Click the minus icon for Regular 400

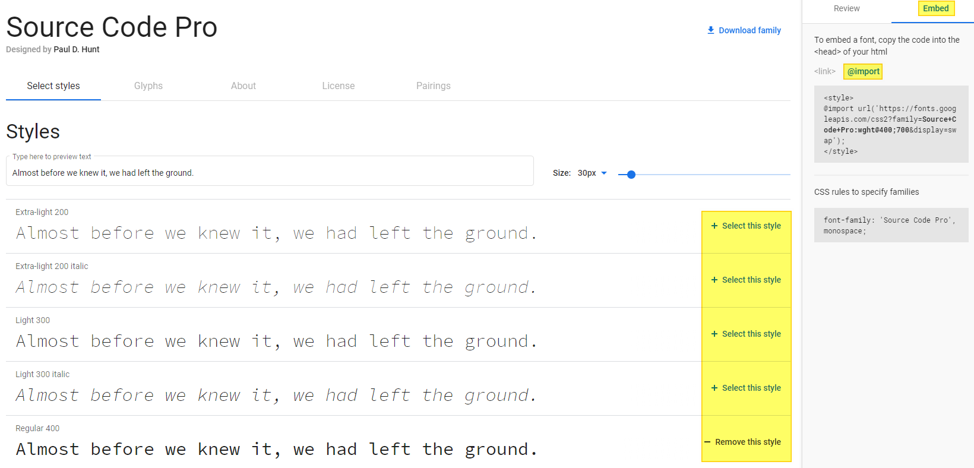707,442
